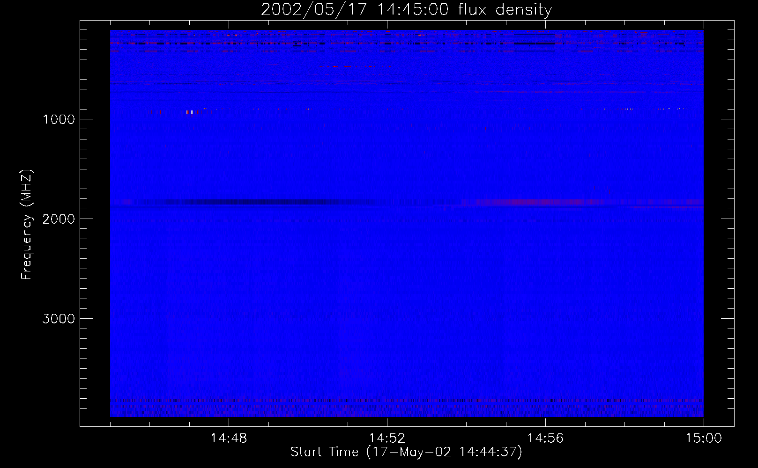Image resolution: width=758 pixels, height=468 pixels.
Task: Click the plot title "2002/05/17 14:45:00 flux density"
Action: 406,10
